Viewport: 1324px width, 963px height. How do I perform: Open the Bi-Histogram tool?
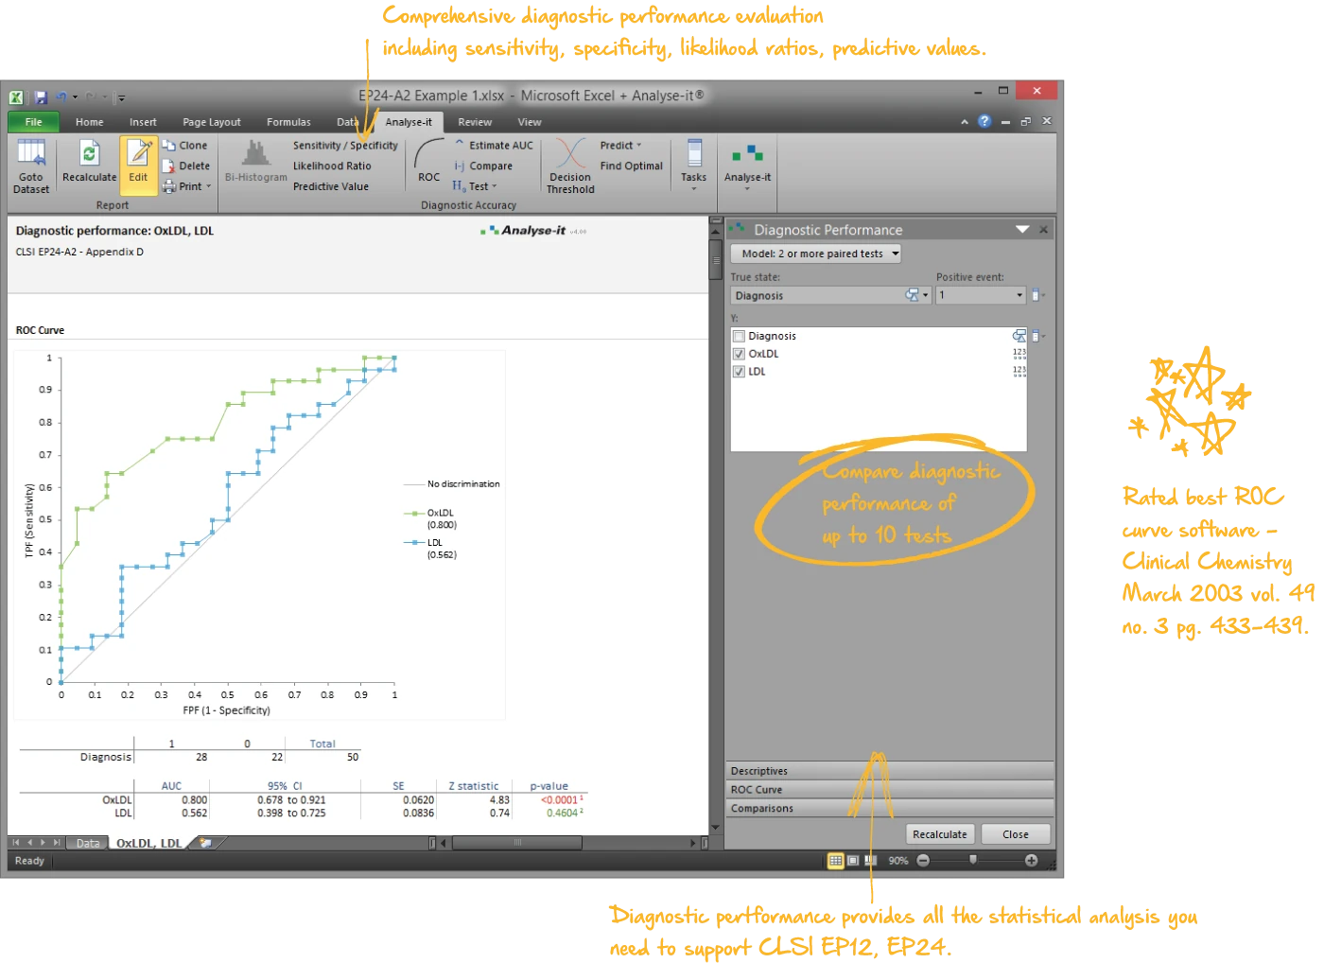pyautogui.click(x=254, y=166)
